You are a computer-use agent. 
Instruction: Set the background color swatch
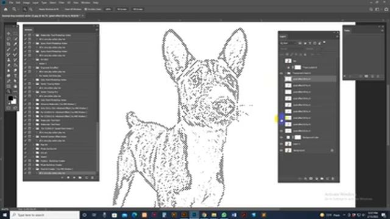[x=13, y=102]
